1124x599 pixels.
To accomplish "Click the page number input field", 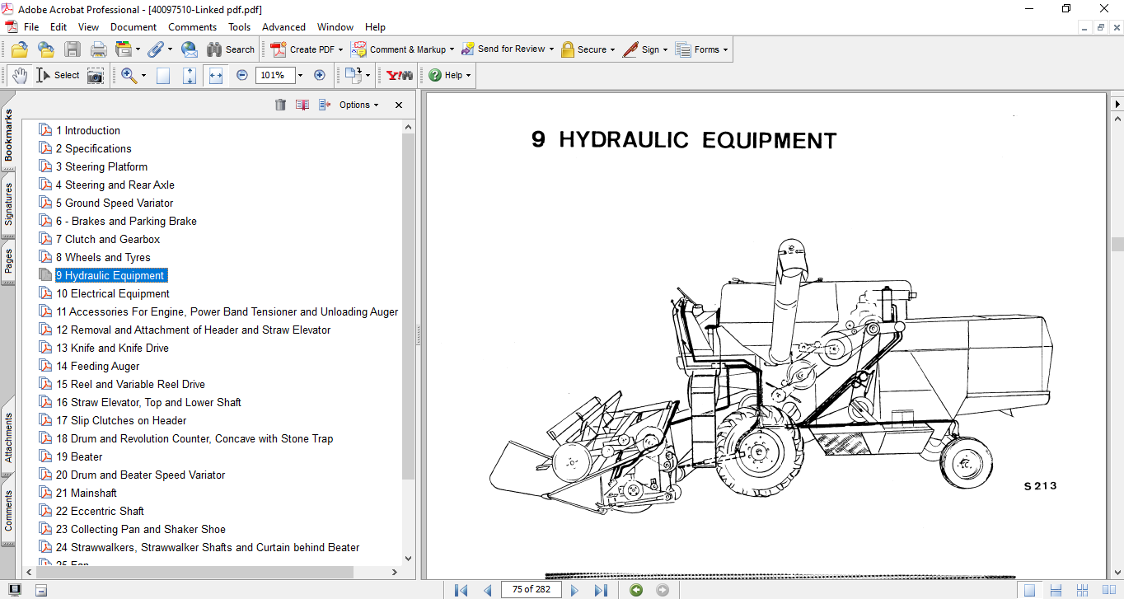I will [531, 590].
